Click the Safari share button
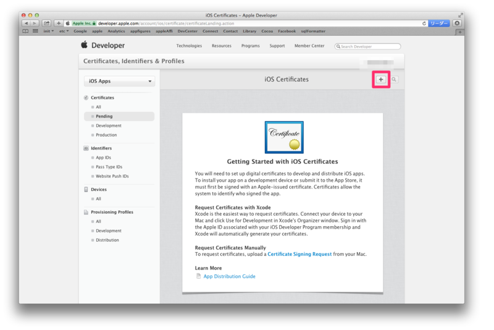This screenshot has width=494, height=330. [x=47, y=23]
